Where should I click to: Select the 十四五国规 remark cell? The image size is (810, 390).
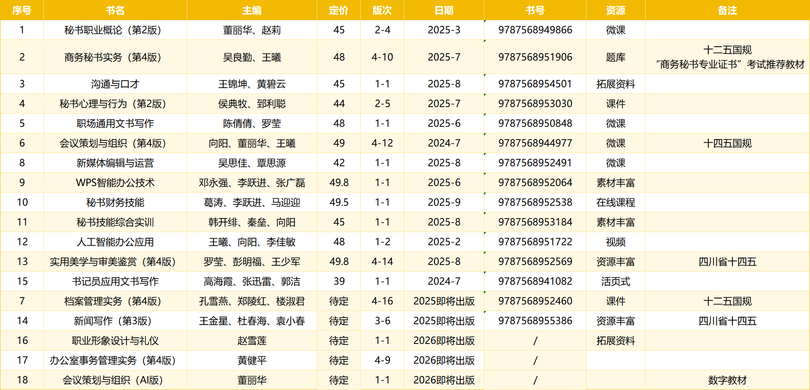pos(727,143)
